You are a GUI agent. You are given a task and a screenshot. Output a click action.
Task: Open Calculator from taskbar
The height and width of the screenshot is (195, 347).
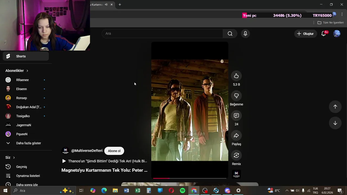click(149, 191)
